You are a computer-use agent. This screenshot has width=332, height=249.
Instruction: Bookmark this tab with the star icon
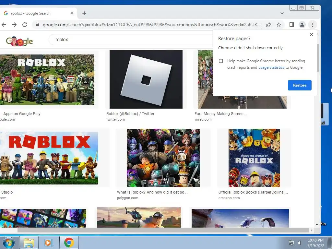[x=279, y=25]
